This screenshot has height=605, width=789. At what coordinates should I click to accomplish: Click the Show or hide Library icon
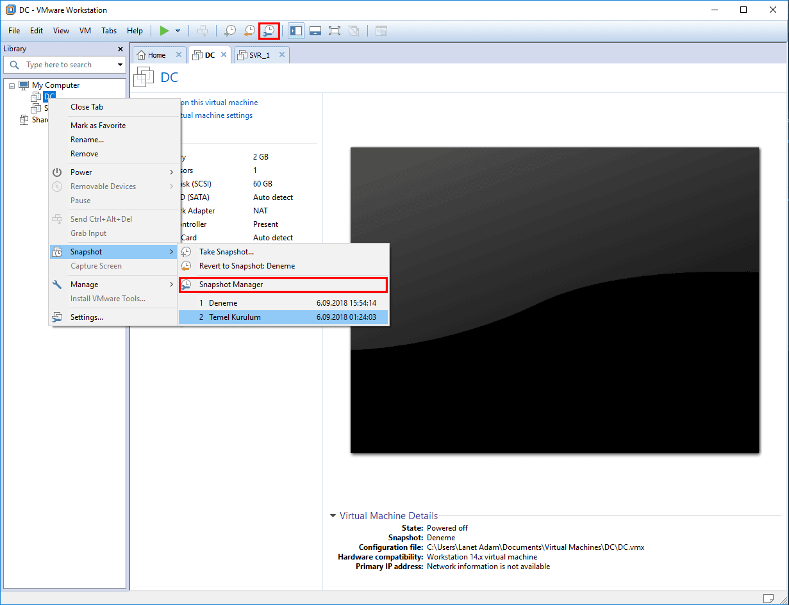(295, 30)
